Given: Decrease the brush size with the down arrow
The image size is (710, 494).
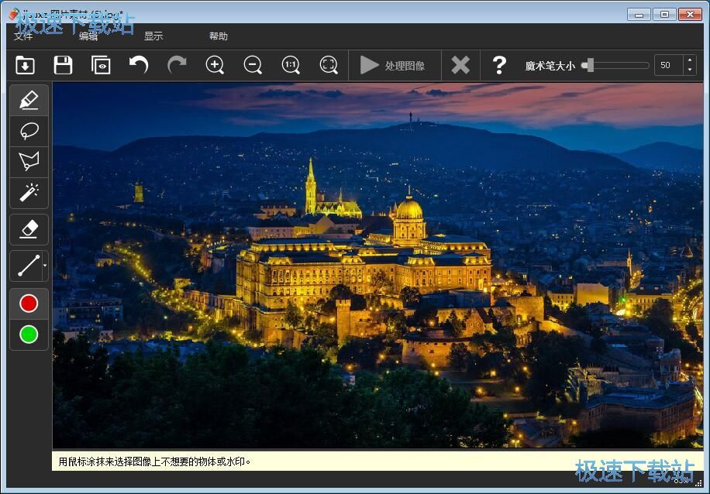Looking at the screenshot, I should pyautogui.click(x=690, y=70).
